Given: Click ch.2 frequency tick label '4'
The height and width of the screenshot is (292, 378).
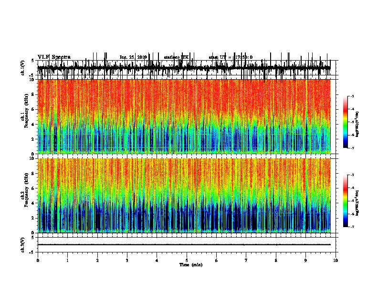Looking at the screenshot, I should pyautogui.click(x=33, y=203).
